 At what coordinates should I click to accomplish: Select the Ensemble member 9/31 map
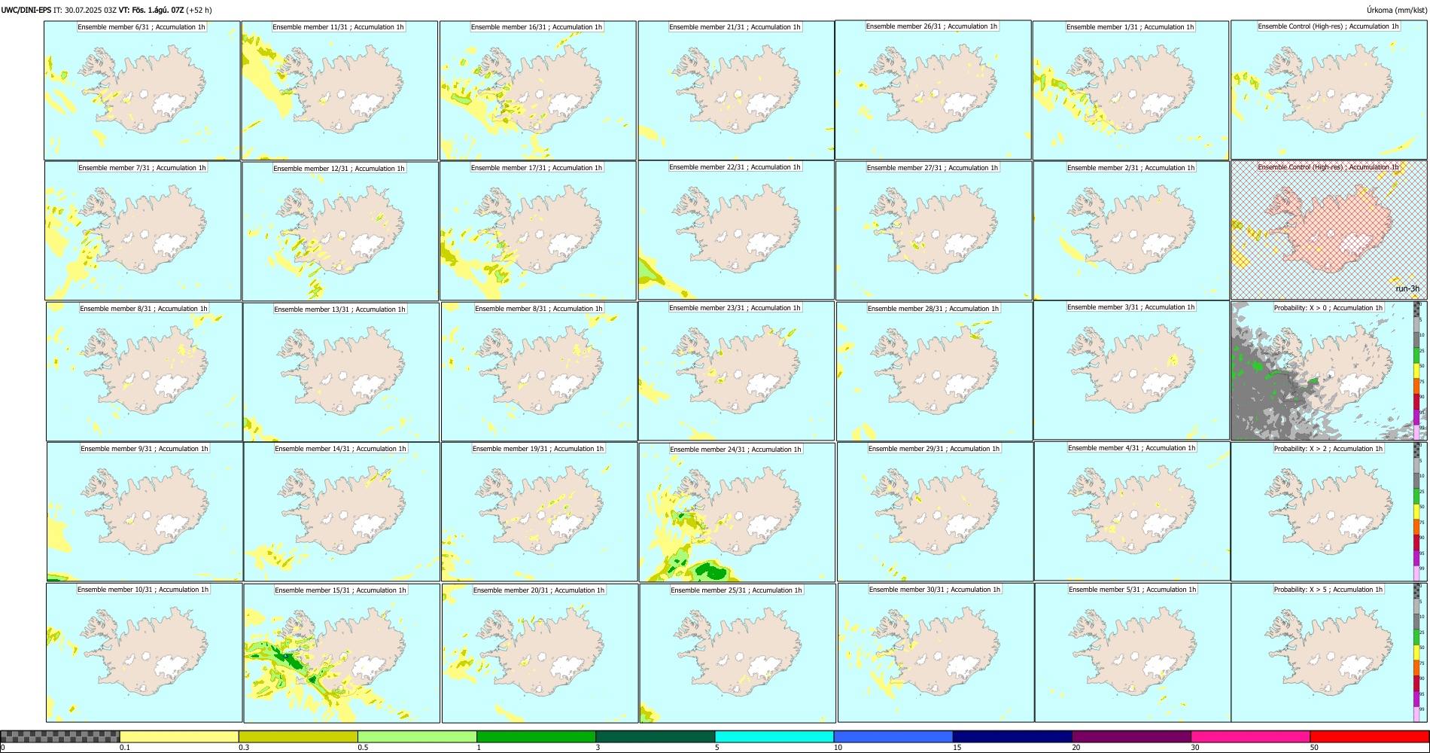tap(145, 512)
